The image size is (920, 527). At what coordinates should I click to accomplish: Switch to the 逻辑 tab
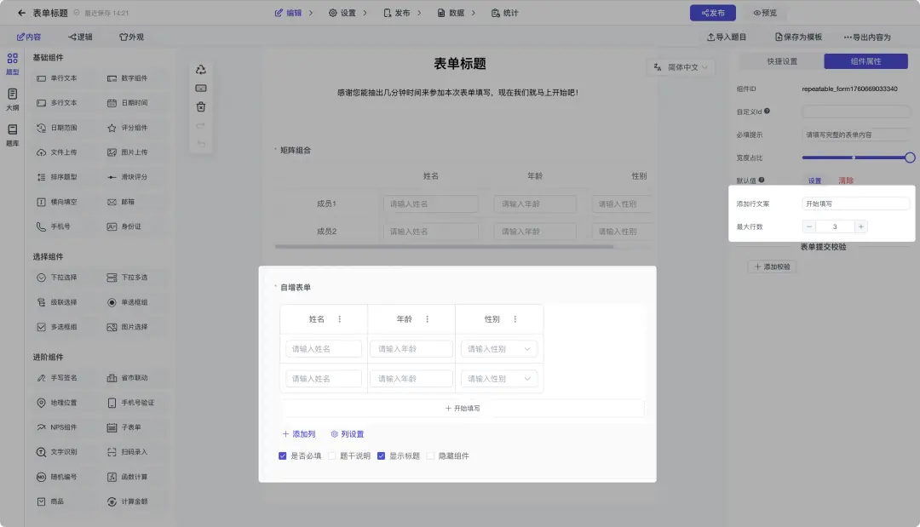pyautogui.click(x=80, y=37)
